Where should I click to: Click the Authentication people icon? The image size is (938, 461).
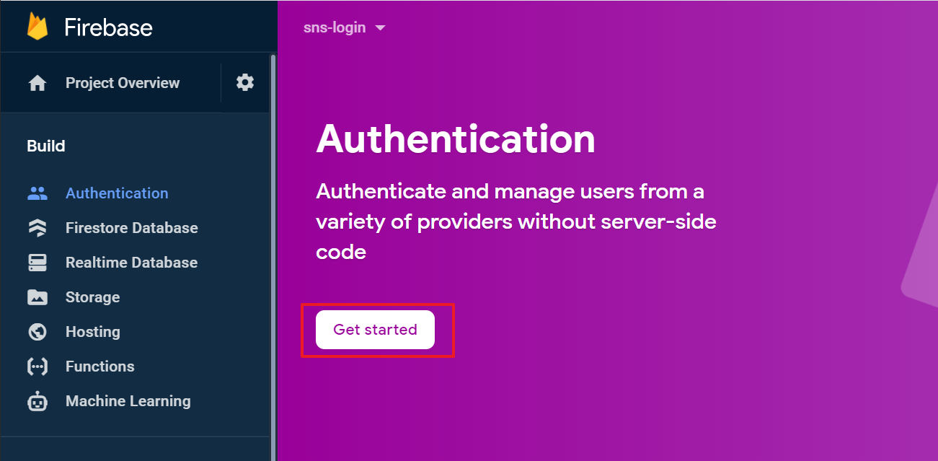point(37,193)
